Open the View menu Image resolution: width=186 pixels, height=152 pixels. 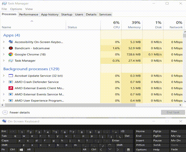[29, 9]
